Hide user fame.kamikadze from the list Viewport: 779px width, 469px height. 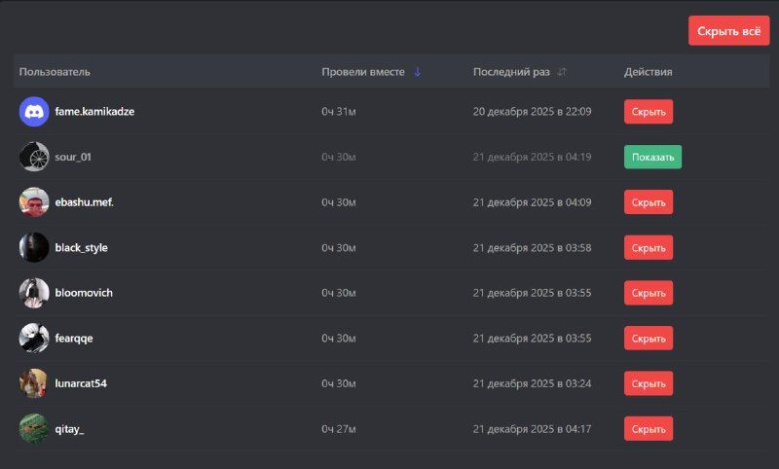[649, 111]
